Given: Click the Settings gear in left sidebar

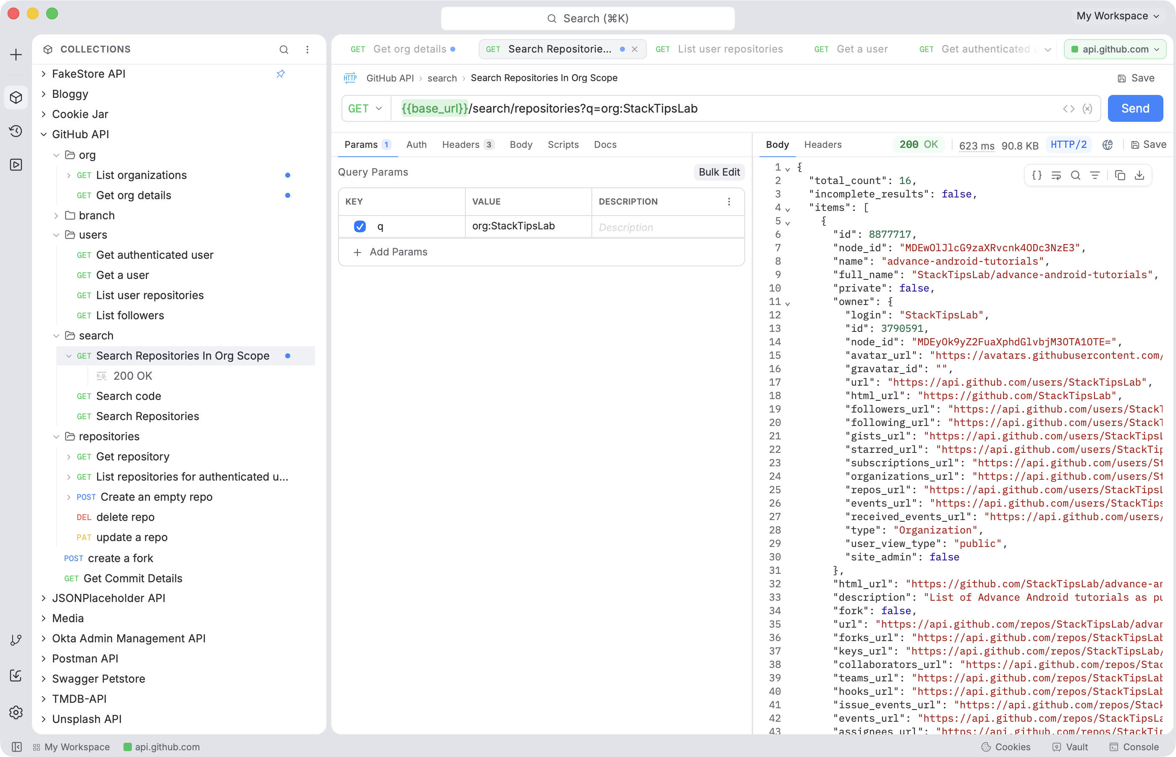Looking at the screenshot, I should (x=16, y=712).
